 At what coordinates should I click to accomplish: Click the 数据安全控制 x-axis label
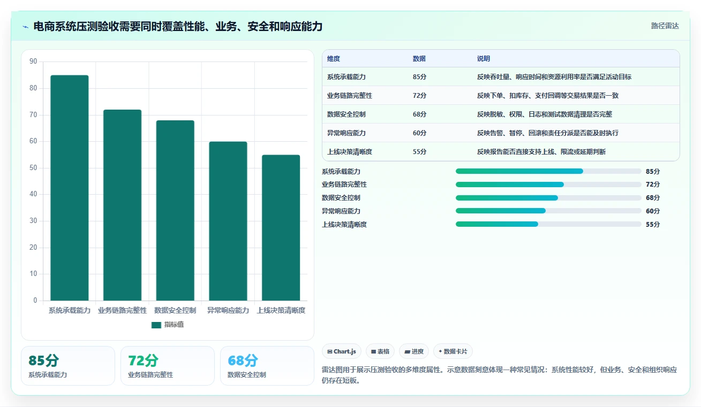click(175, 311)
